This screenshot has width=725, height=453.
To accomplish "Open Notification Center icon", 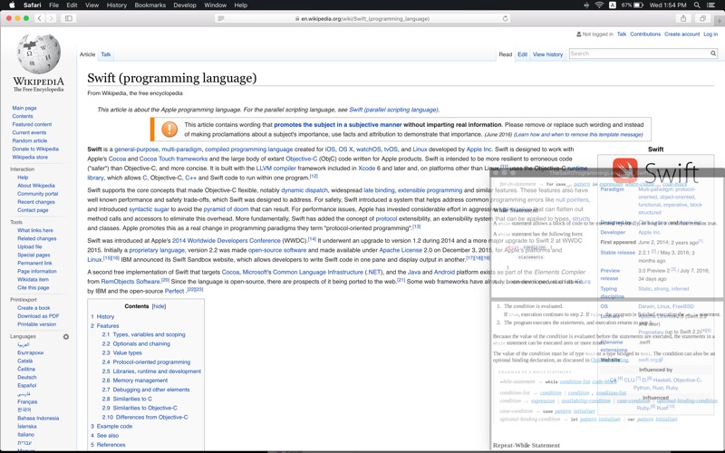I will (711, 5).
